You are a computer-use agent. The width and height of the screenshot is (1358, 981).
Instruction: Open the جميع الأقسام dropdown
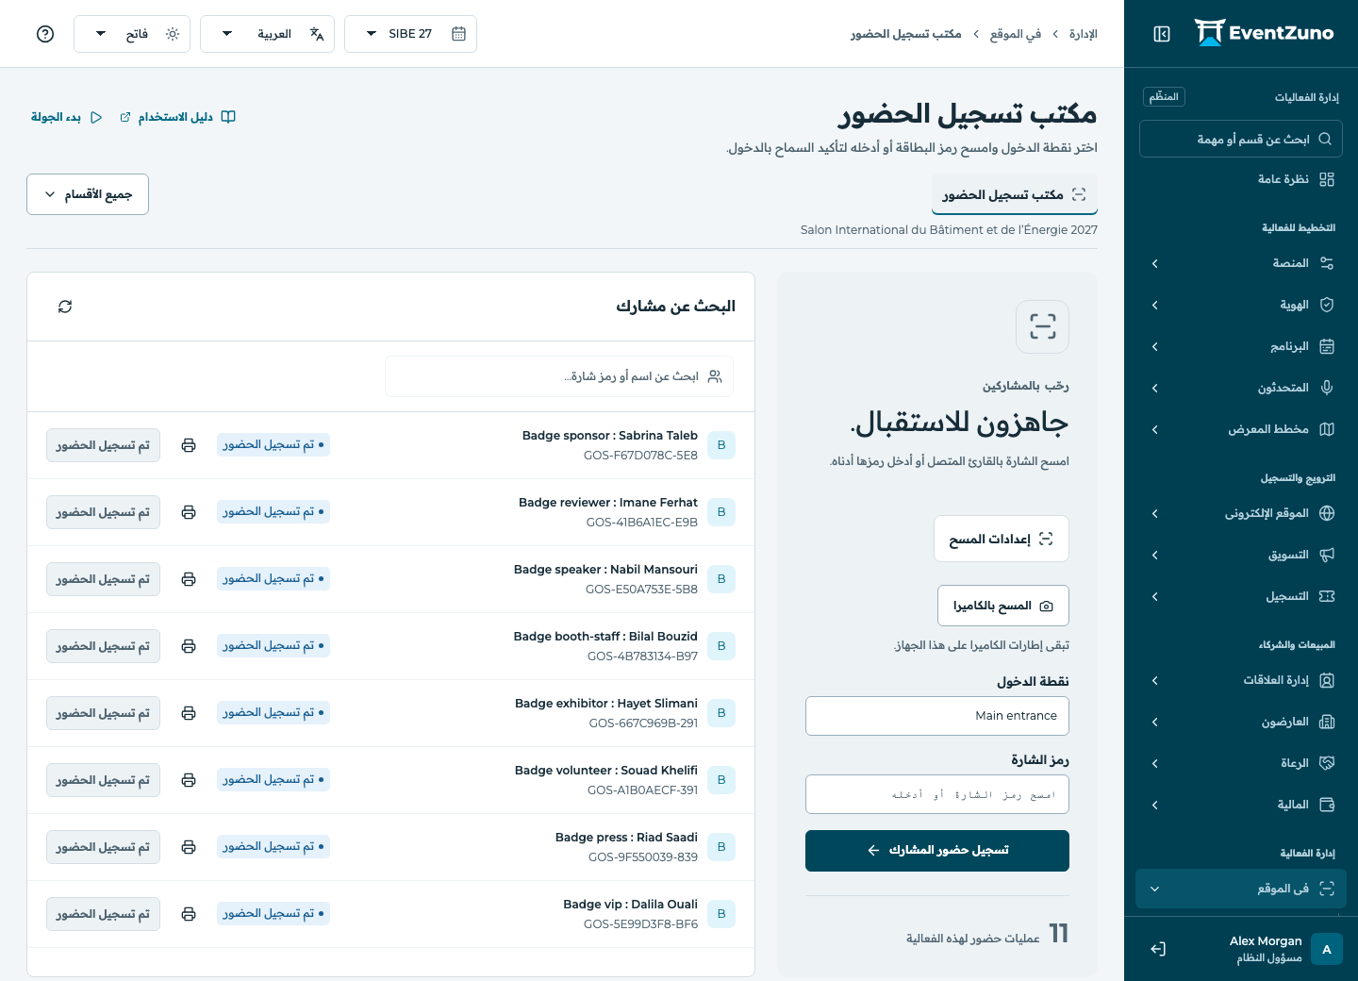click(88, 194)
